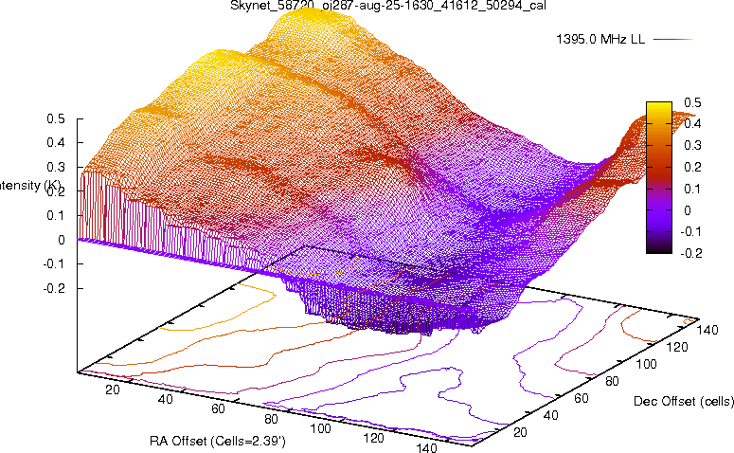Pick the 140 tick on the Dec Offset axis
The width and height of the screenshot is (734, 453).
point(707,330)
